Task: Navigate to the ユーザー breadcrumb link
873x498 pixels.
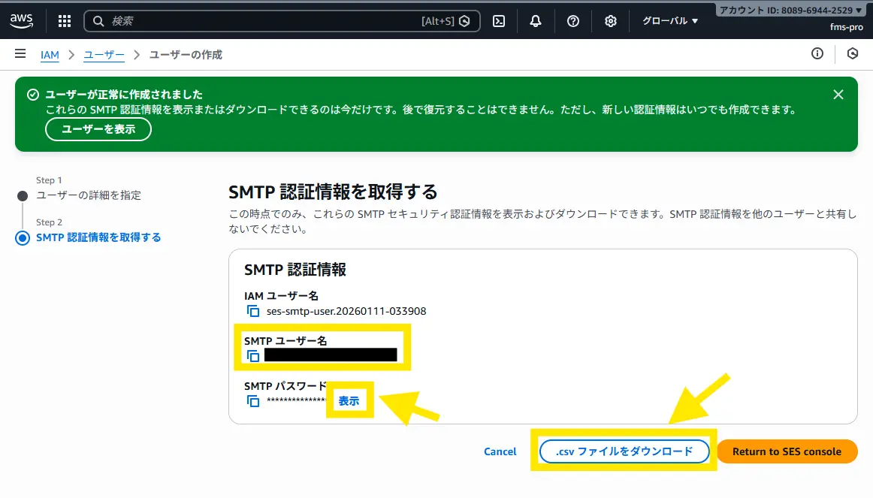Action: pos(104,55)
